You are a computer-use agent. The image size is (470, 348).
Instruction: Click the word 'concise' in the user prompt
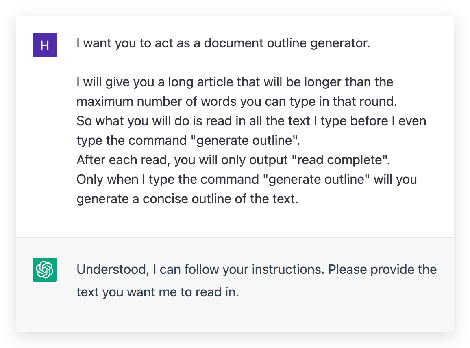point(165,199)
